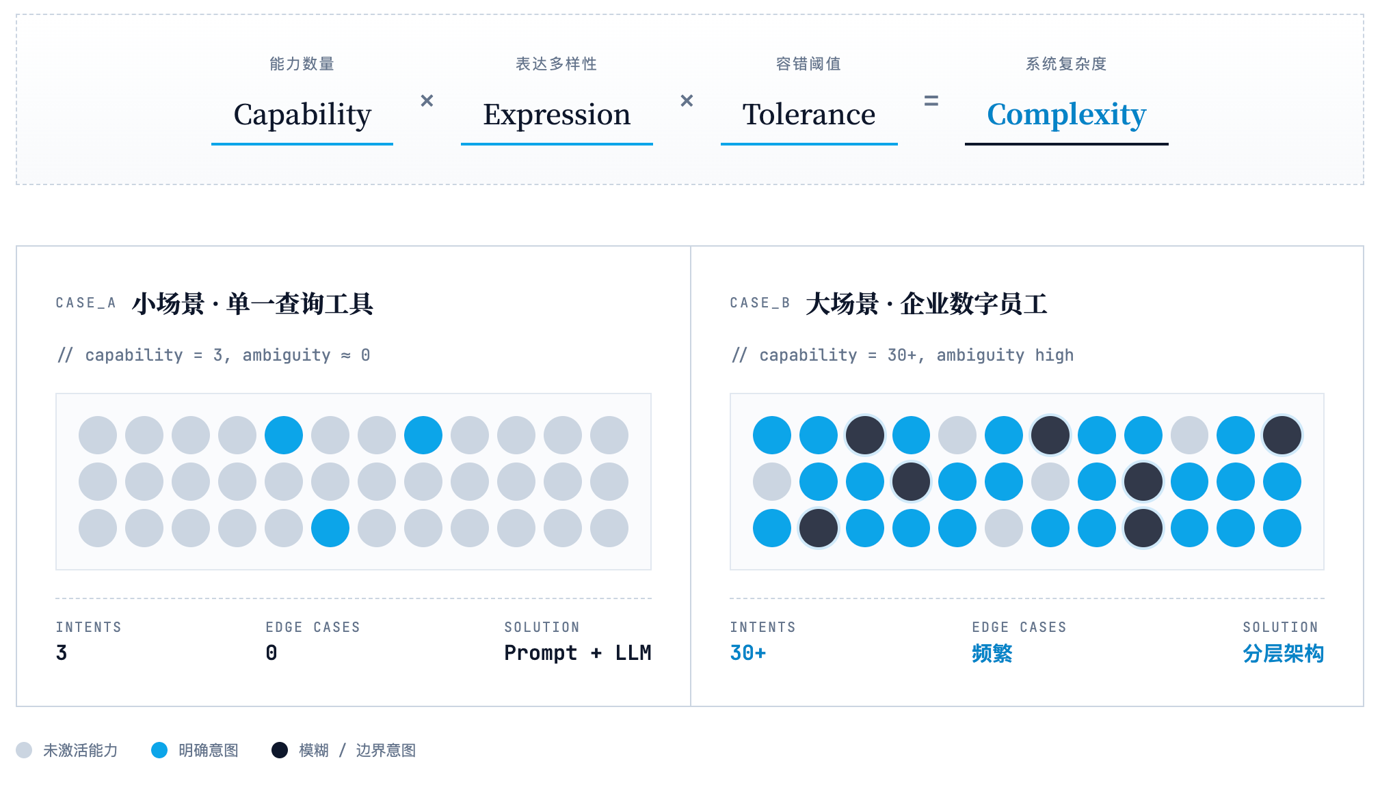The image size is (1380, 787).
Task: Click the 频繁 edge cases value
Action: pos(992,654)
